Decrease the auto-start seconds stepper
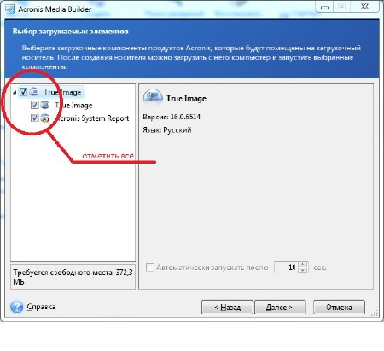This screenshot has height=351, width=384. click(x=303, y=270)
